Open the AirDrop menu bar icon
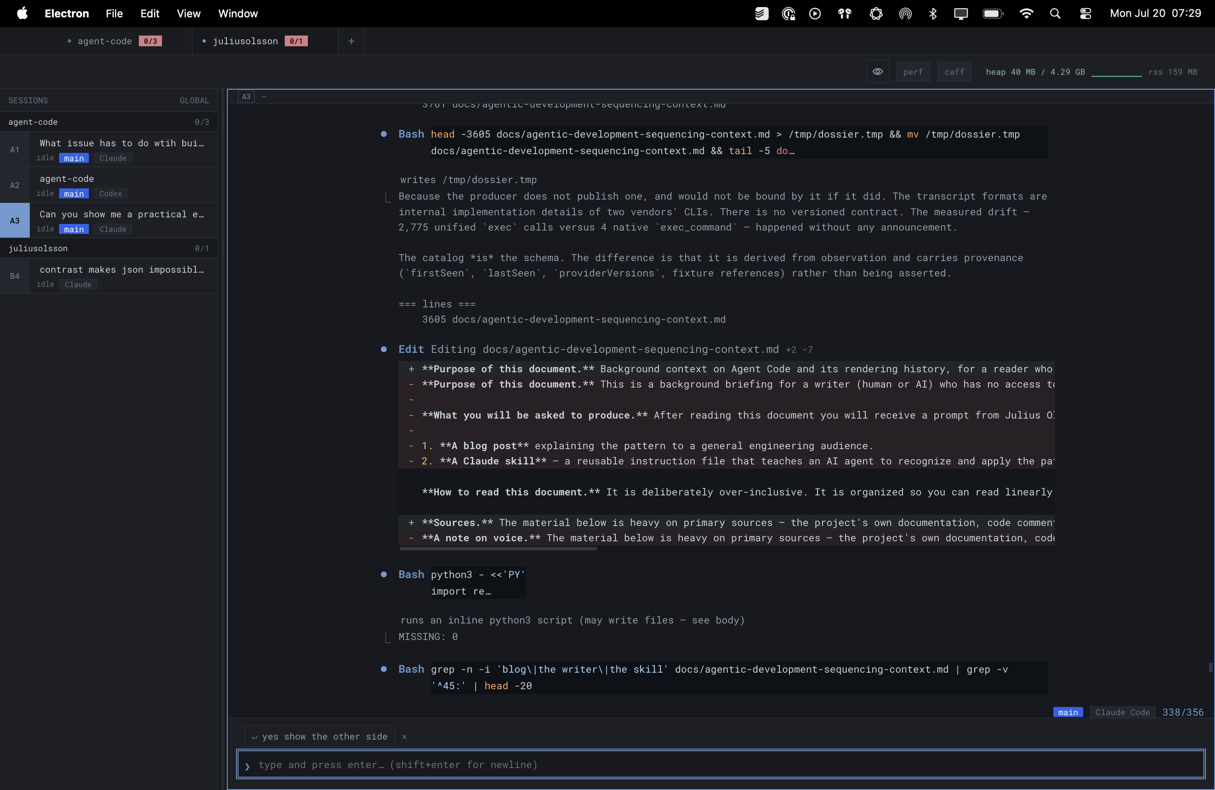 tap(905, 13)
